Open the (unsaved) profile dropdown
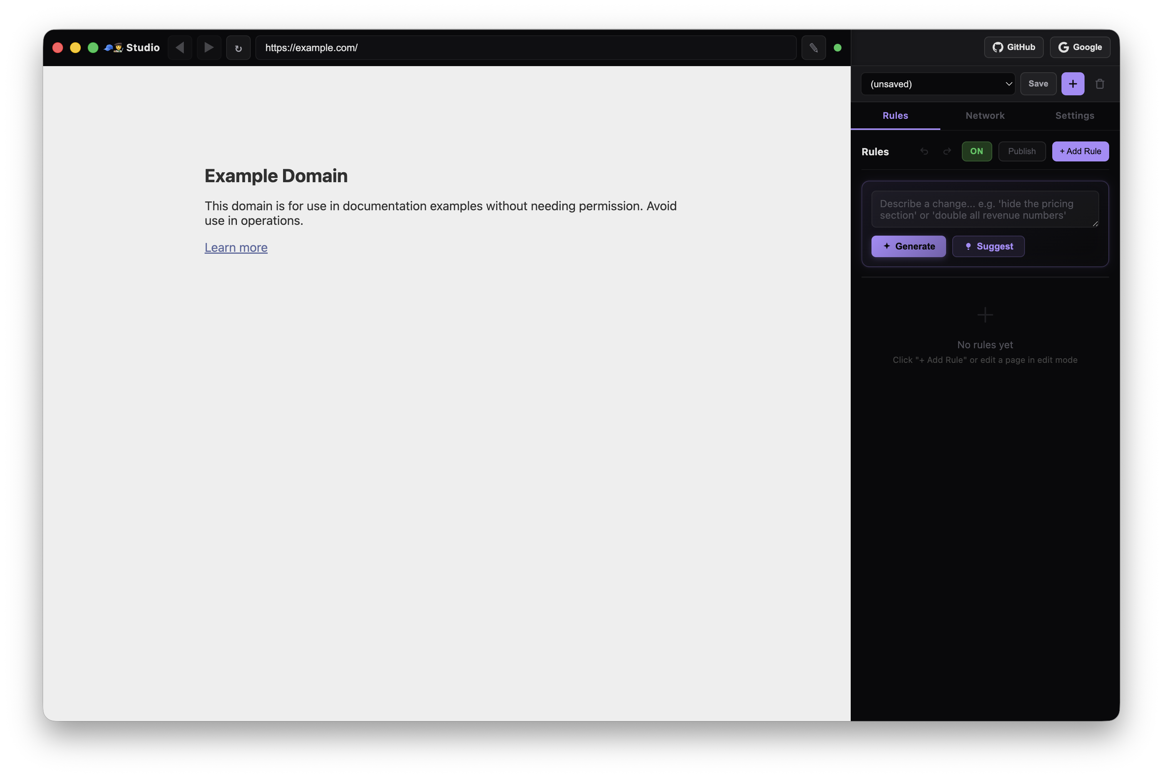Screen dimensions: 1163x778 click(938, 84)
